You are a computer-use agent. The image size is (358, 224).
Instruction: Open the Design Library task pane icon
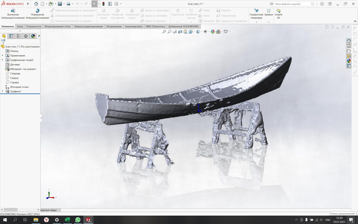[x=349, y=46]
